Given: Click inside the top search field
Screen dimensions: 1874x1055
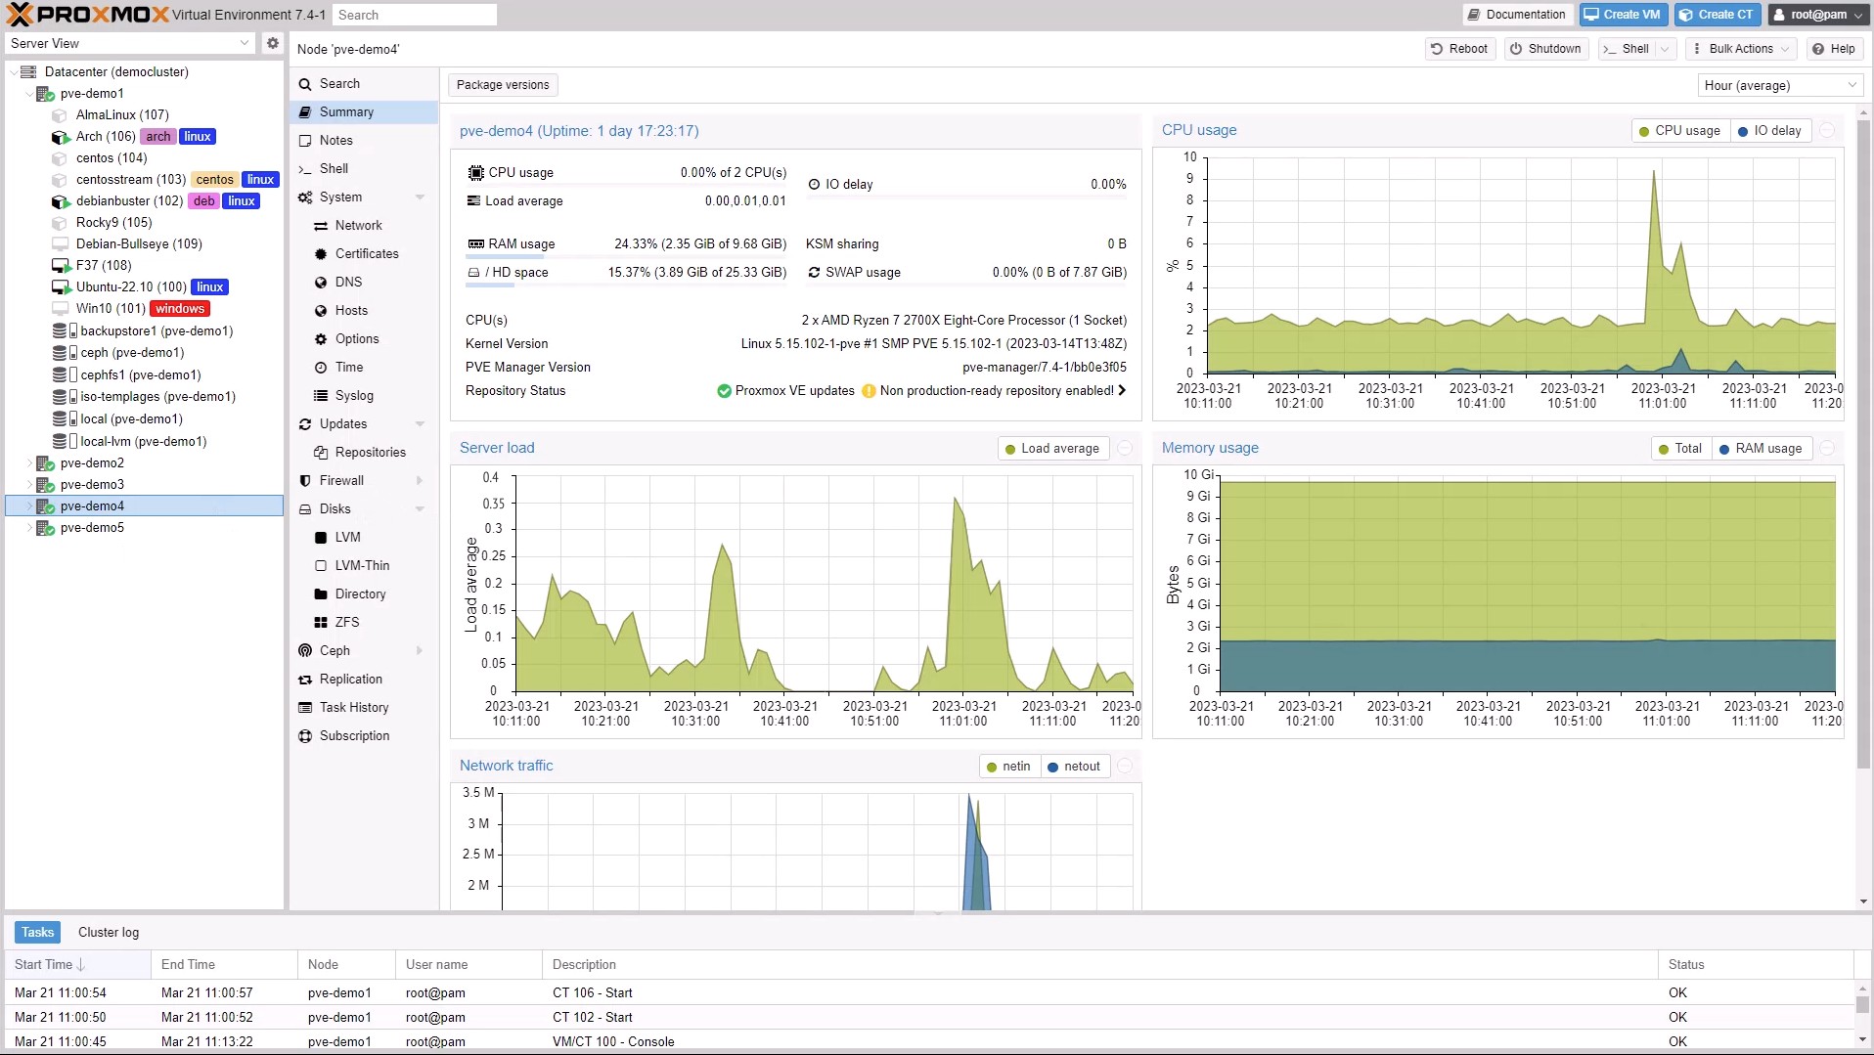Looking at the screenshot, I should point(415,14).
